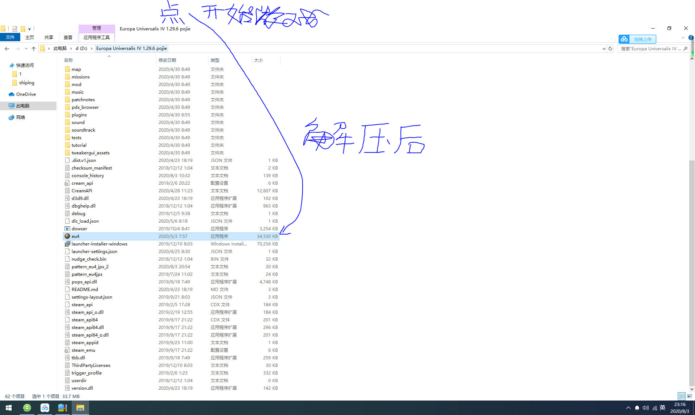695x415 pixels.
Task: Expand the ribbon with the chevron
Action: 683,38
